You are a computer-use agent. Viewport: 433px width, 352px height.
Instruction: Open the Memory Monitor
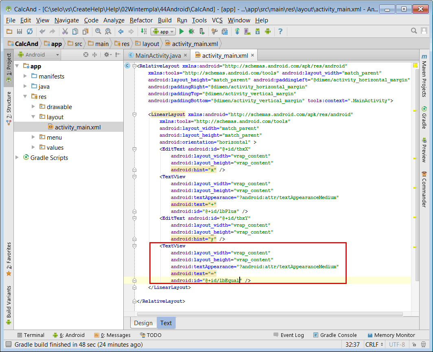pos(391,335)
